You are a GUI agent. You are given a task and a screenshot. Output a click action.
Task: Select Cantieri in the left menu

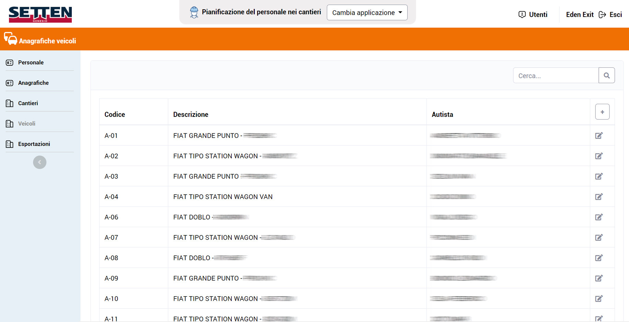[x=28, y=103]
